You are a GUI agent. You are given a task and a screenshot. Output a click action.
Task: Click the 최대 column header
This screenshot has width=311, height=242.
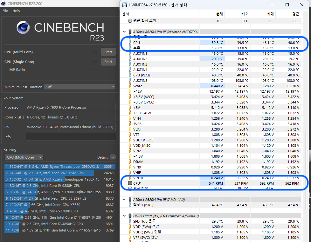tap(263, 14)
